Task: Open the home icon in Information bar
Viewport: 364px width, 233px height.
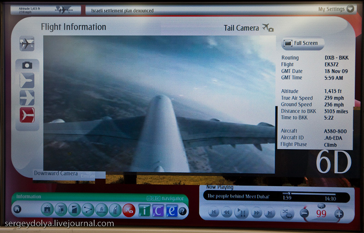Action: (x=17, y=209)
